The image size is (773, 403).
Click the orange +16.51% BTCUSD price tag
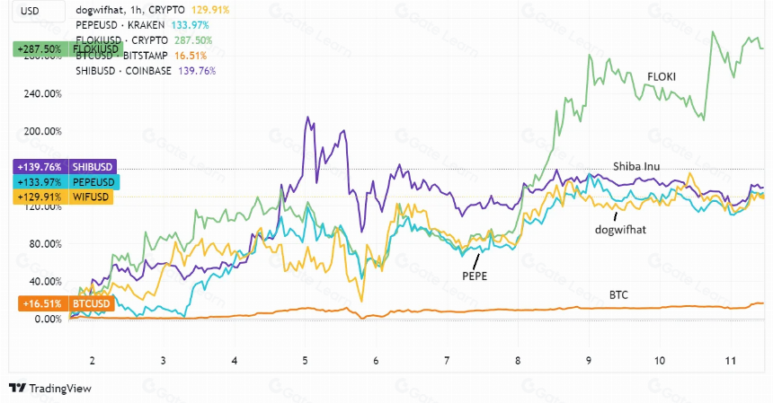click(x=66, y=303)
